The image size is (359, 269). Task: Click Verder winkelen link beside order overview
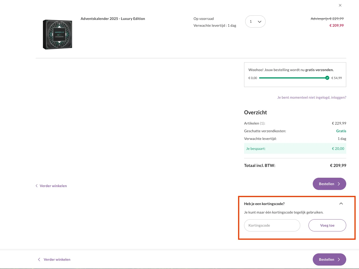pyautogui.click(x=53, y=186)
